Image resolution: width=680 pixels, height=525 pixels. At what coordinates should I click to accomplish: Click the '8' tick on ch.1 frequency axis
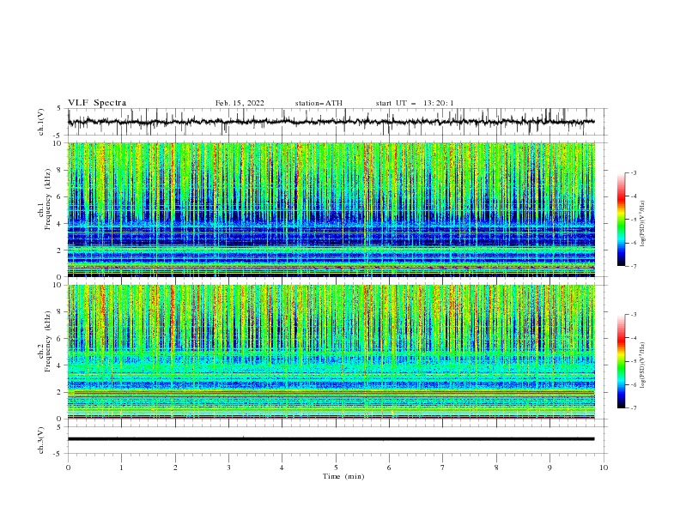click(x=60, y=170)
